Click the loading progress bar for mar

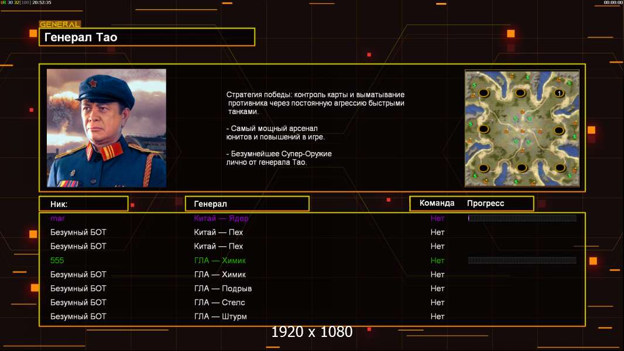click(x=522, y=218)
